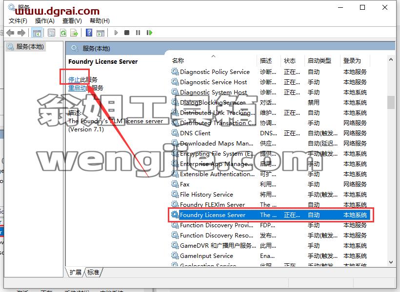
Task: Open the 操作(A) menu
Action: tap(45, 21)
